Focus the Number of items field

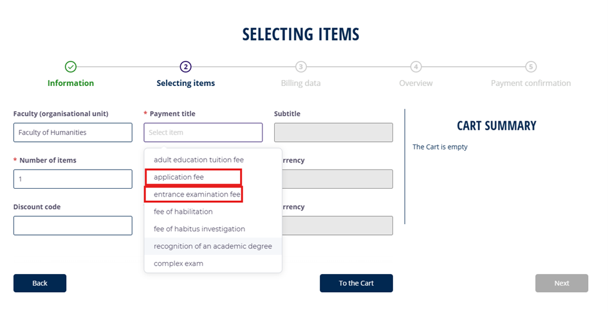(73, 179)
